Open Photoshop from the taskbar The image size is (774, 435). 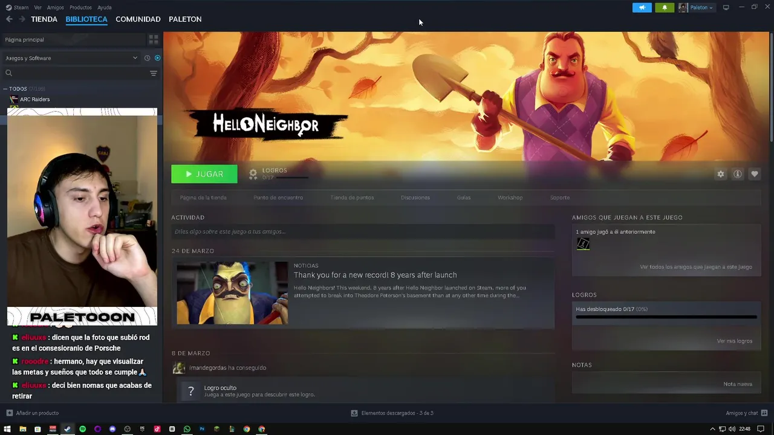pos(202,429)
